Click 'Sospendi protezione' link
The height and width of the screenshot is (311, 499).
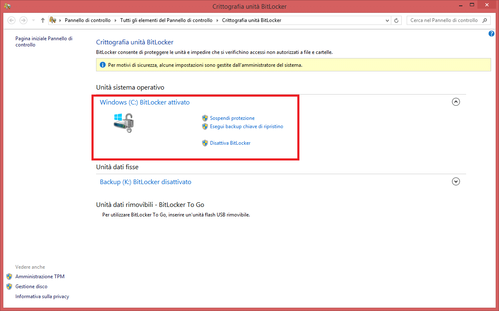[x=232, y=118]
